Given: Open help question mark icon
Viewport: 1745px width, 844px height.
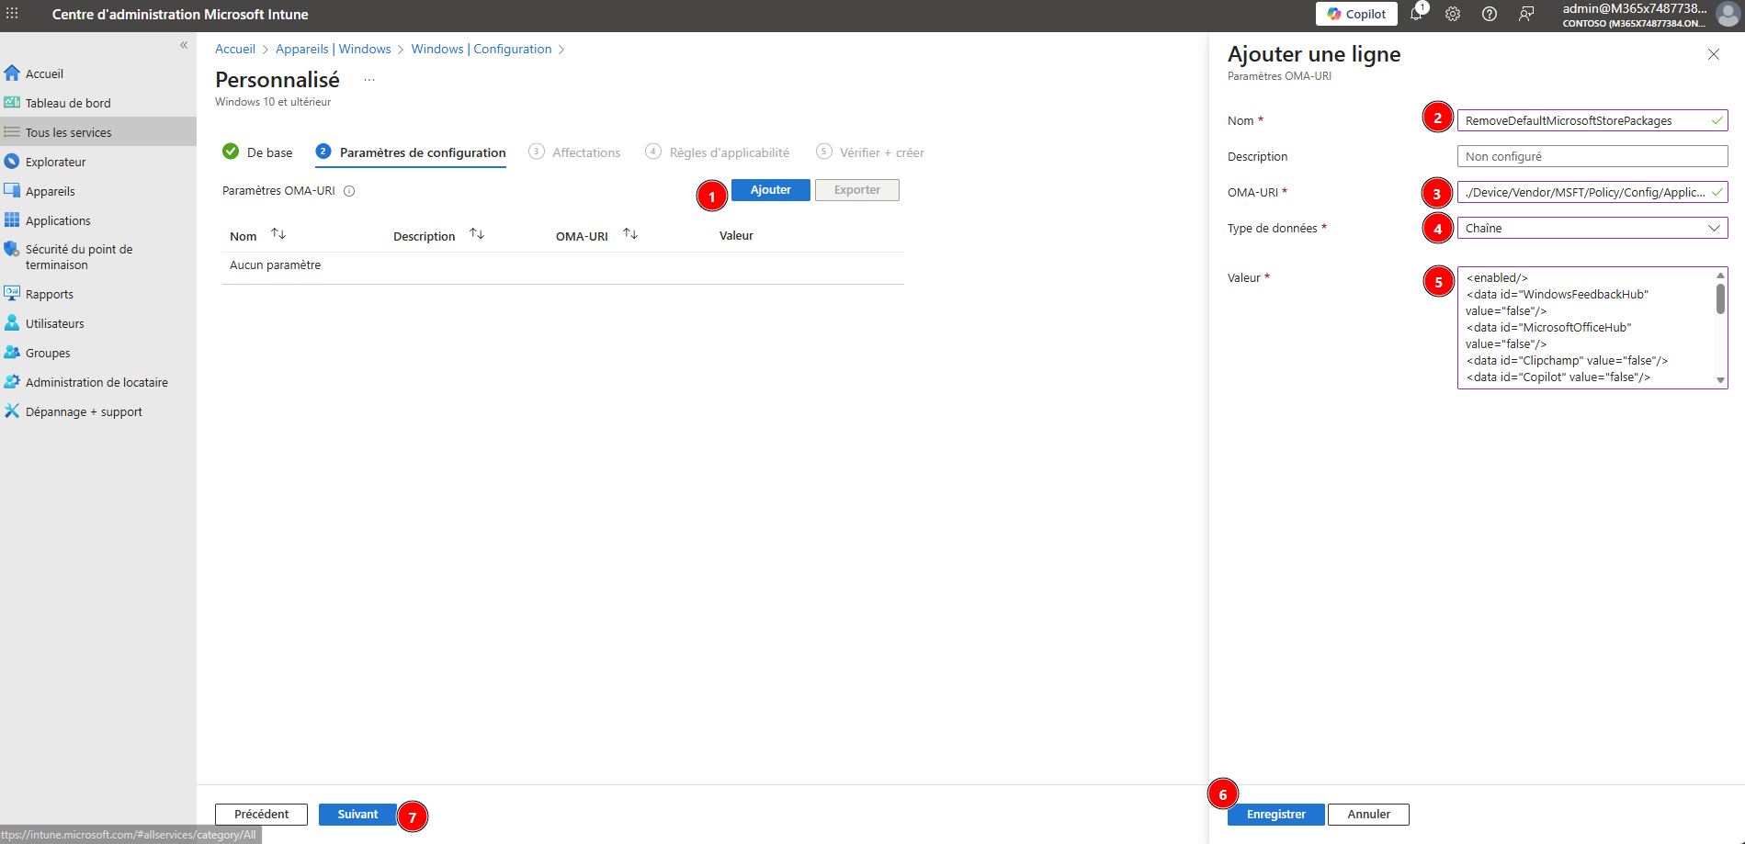Looking at the screenshot, I should [1490, 14].
